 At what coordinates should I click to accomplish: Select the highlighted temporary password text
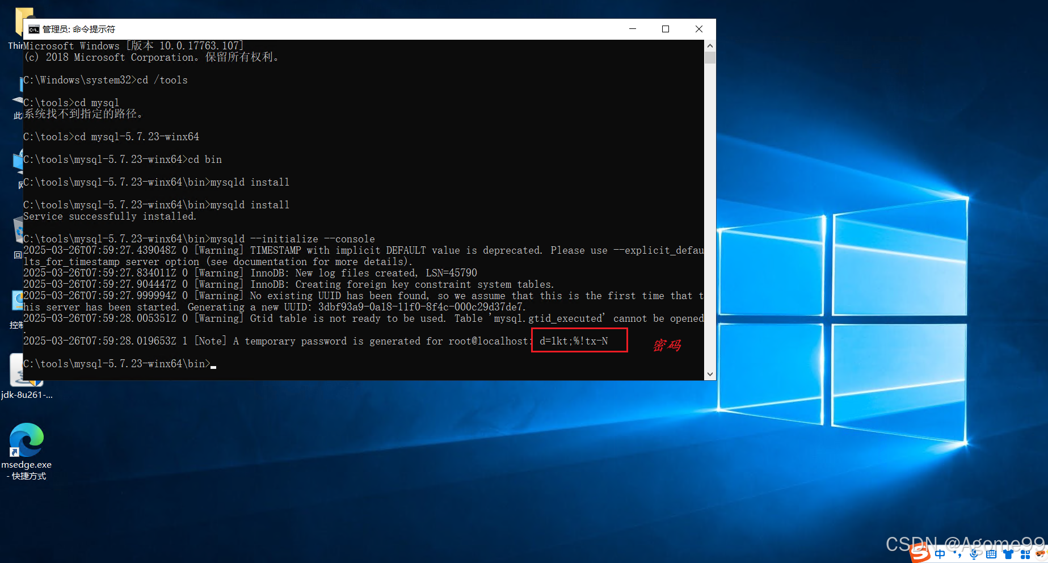pos(573,341)
